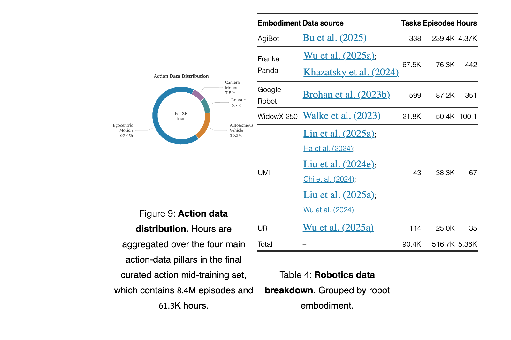The image size is (511, 340).
Task: Click the '61.3K hours' center label in the donut
Action: (x=181, y=116)
